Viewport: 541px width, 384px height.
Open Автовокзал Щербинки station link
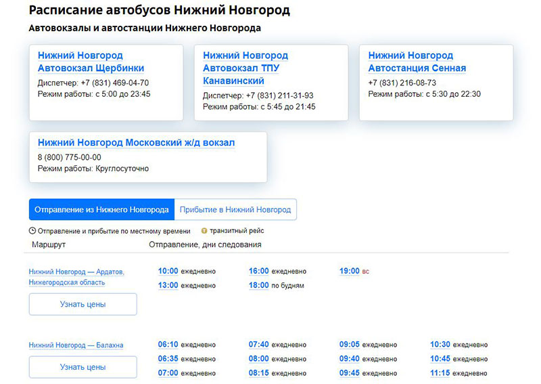[x=91, y=62]
